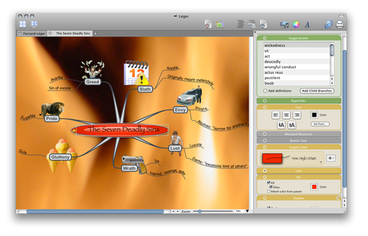Screen dimensions: 368x236
Task: Click the Add Child Branches button
Action: [317, 91]
